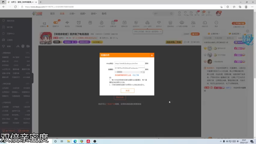Viewport: 256px width, 144px height.
Task: Open 我的关注 heart item in left sidebar
Action: tap(9, 21)
